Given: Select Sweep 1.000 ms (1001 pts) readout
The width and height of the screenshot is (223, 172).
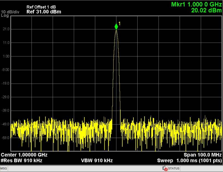Looking at the screenshot, I should (190, 160).
